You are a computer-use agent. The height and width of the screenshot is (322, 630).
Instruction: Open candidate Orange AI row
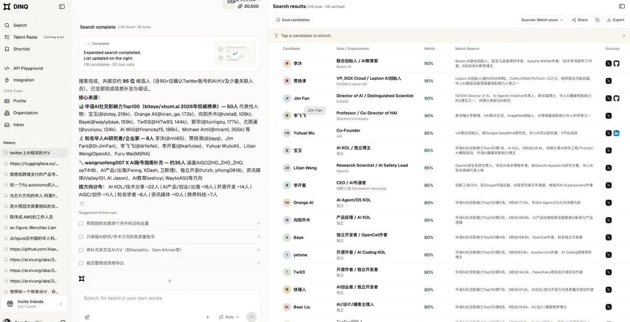coord(449,202)
